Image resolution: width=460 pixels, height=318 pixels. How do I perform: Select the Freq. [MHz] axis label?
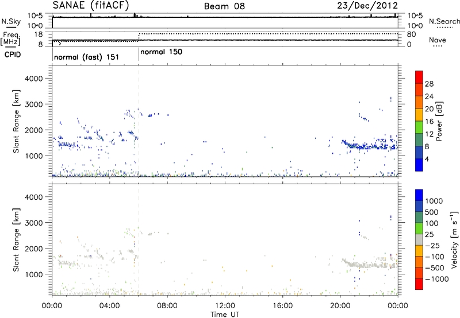(11, 39)
